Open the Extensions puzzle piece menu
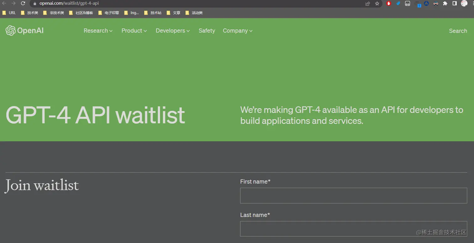 pyautogui.click(x=445, y=3)
